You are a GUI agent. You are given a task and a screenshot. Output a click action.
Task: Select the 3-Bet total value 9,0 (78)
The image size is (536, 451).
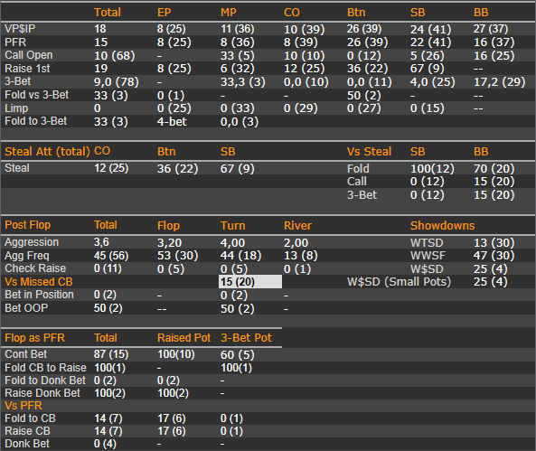117,81
